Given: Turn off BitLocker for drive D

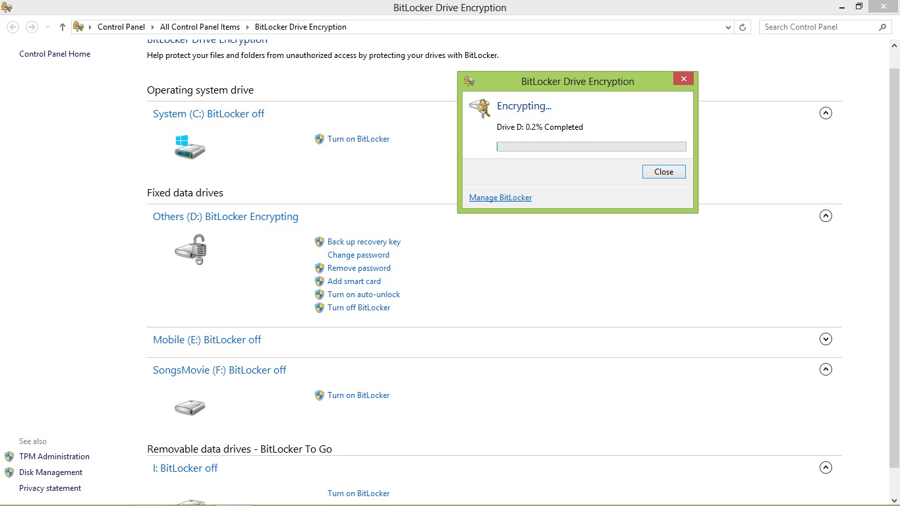Looking at the screenshot, I should click(359, 308).
